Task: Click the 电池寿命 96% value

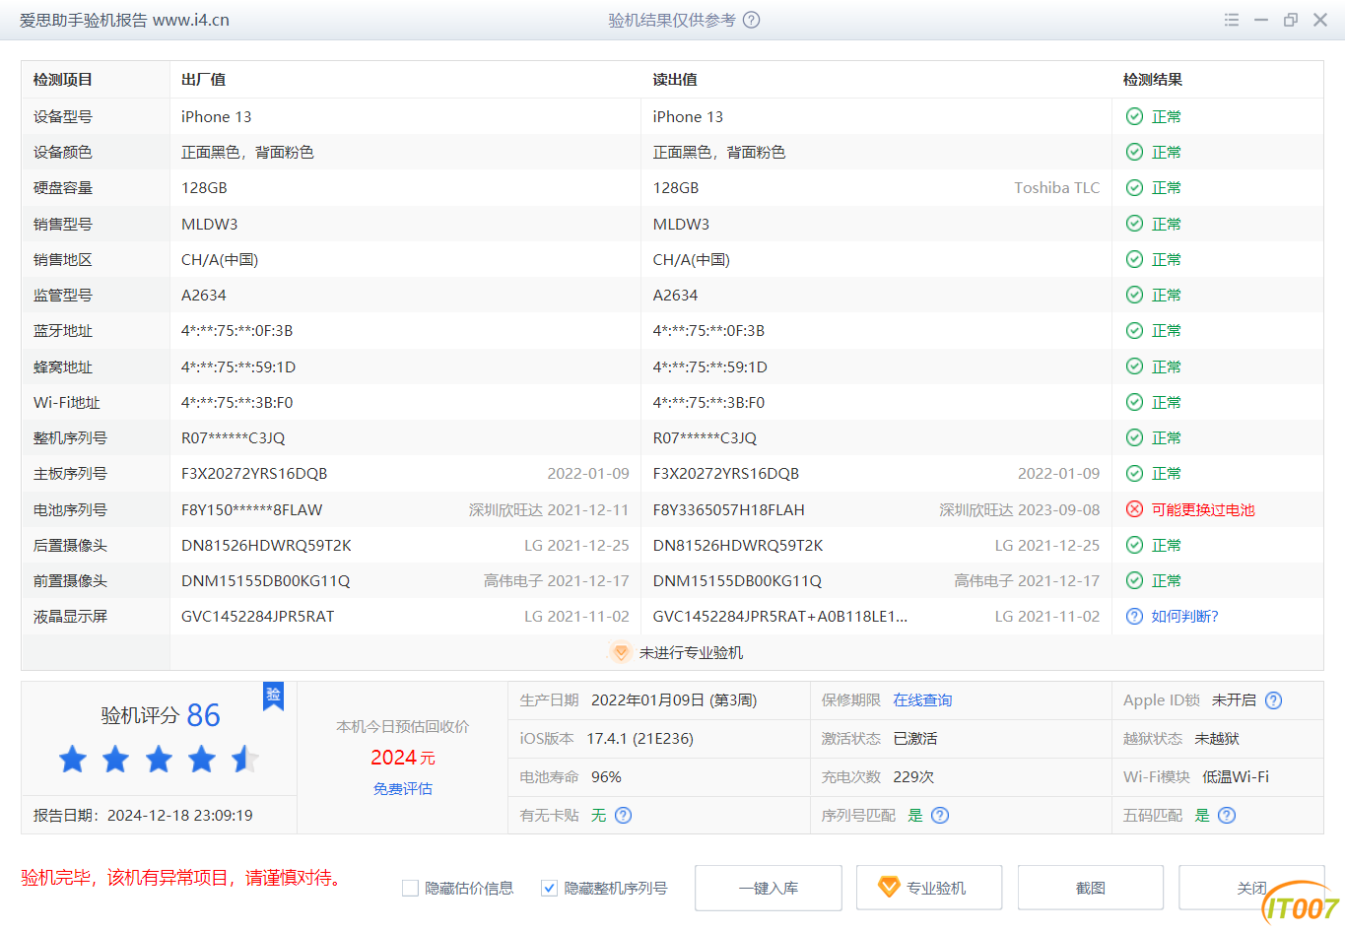Action: [x=607, y=777]
